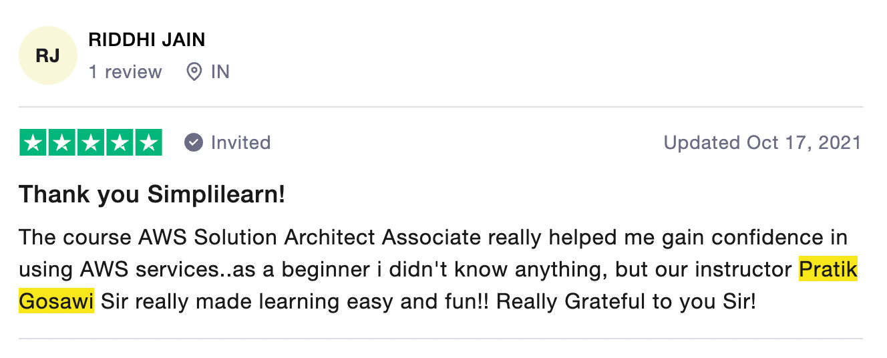Click the fifth green rating star

(x=148, y=142)
